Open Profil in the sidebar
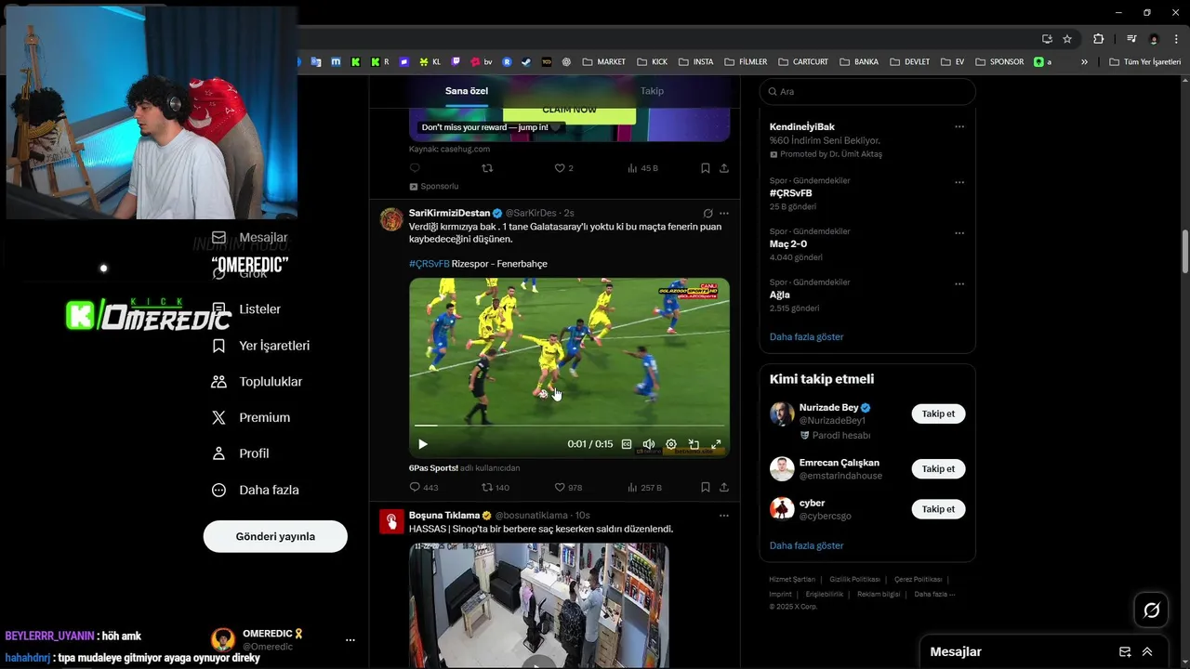This screenshot has width=1190, height=669. pos(241,453)
